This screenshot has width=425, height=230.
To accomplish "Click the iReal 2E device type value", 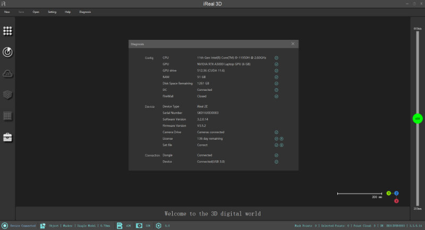I will [x=202, y=106].
